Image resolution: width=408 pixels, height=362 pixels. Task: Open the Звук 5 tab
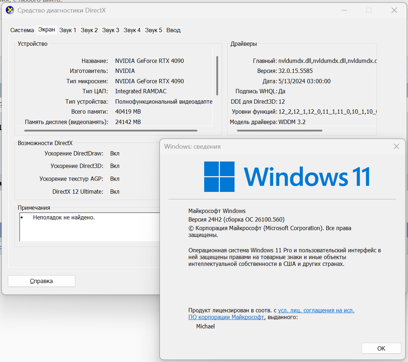(153, 30)
